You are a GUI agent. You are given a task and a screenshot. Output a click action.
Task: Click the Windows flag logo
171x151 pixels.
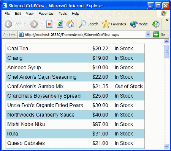[x=163, y=14]
